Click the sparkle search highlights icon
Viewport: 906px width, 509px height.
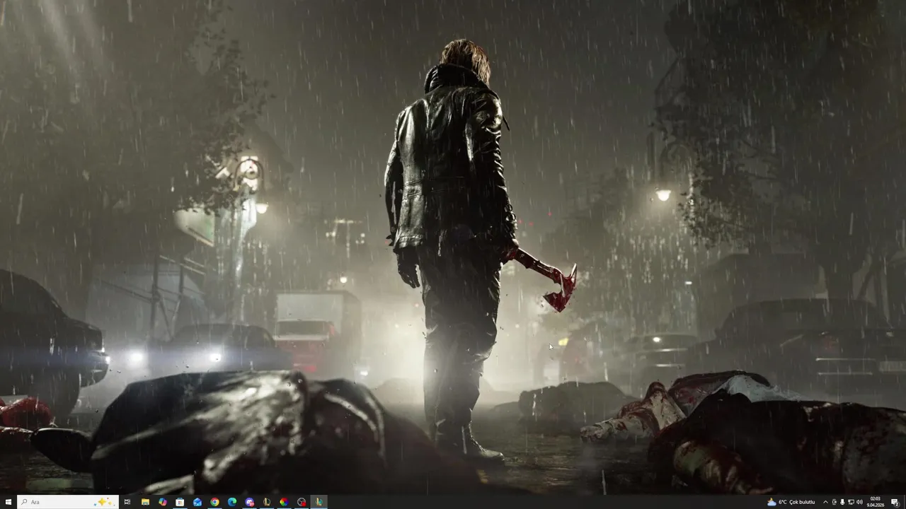pos(104,502)
